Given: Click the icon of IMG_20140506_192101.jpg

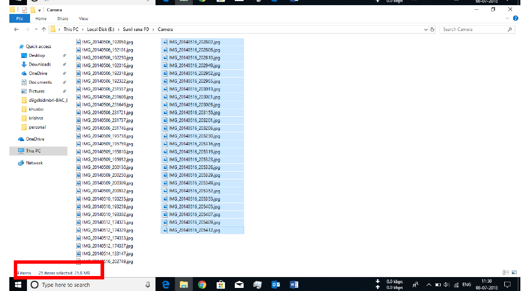Looking at the screenshot, I should [x=79, y=50].
